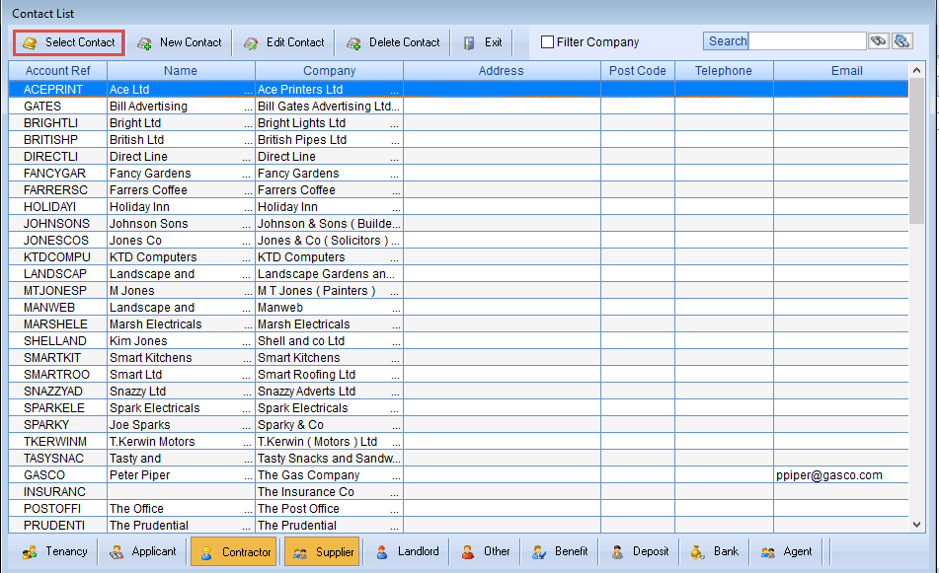
Task: Select the HOLIDAYI account ref
Action: pyautogui.click(x=57, y=206)
